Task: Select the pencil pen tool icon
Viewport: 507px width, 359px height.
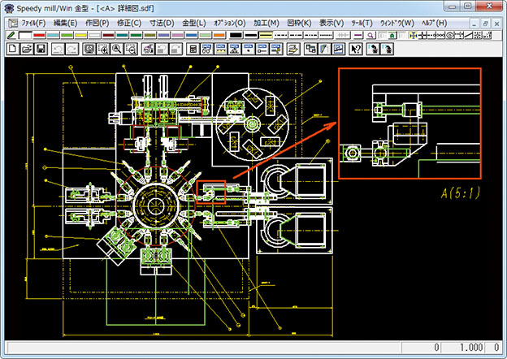Action: [11, 36]
